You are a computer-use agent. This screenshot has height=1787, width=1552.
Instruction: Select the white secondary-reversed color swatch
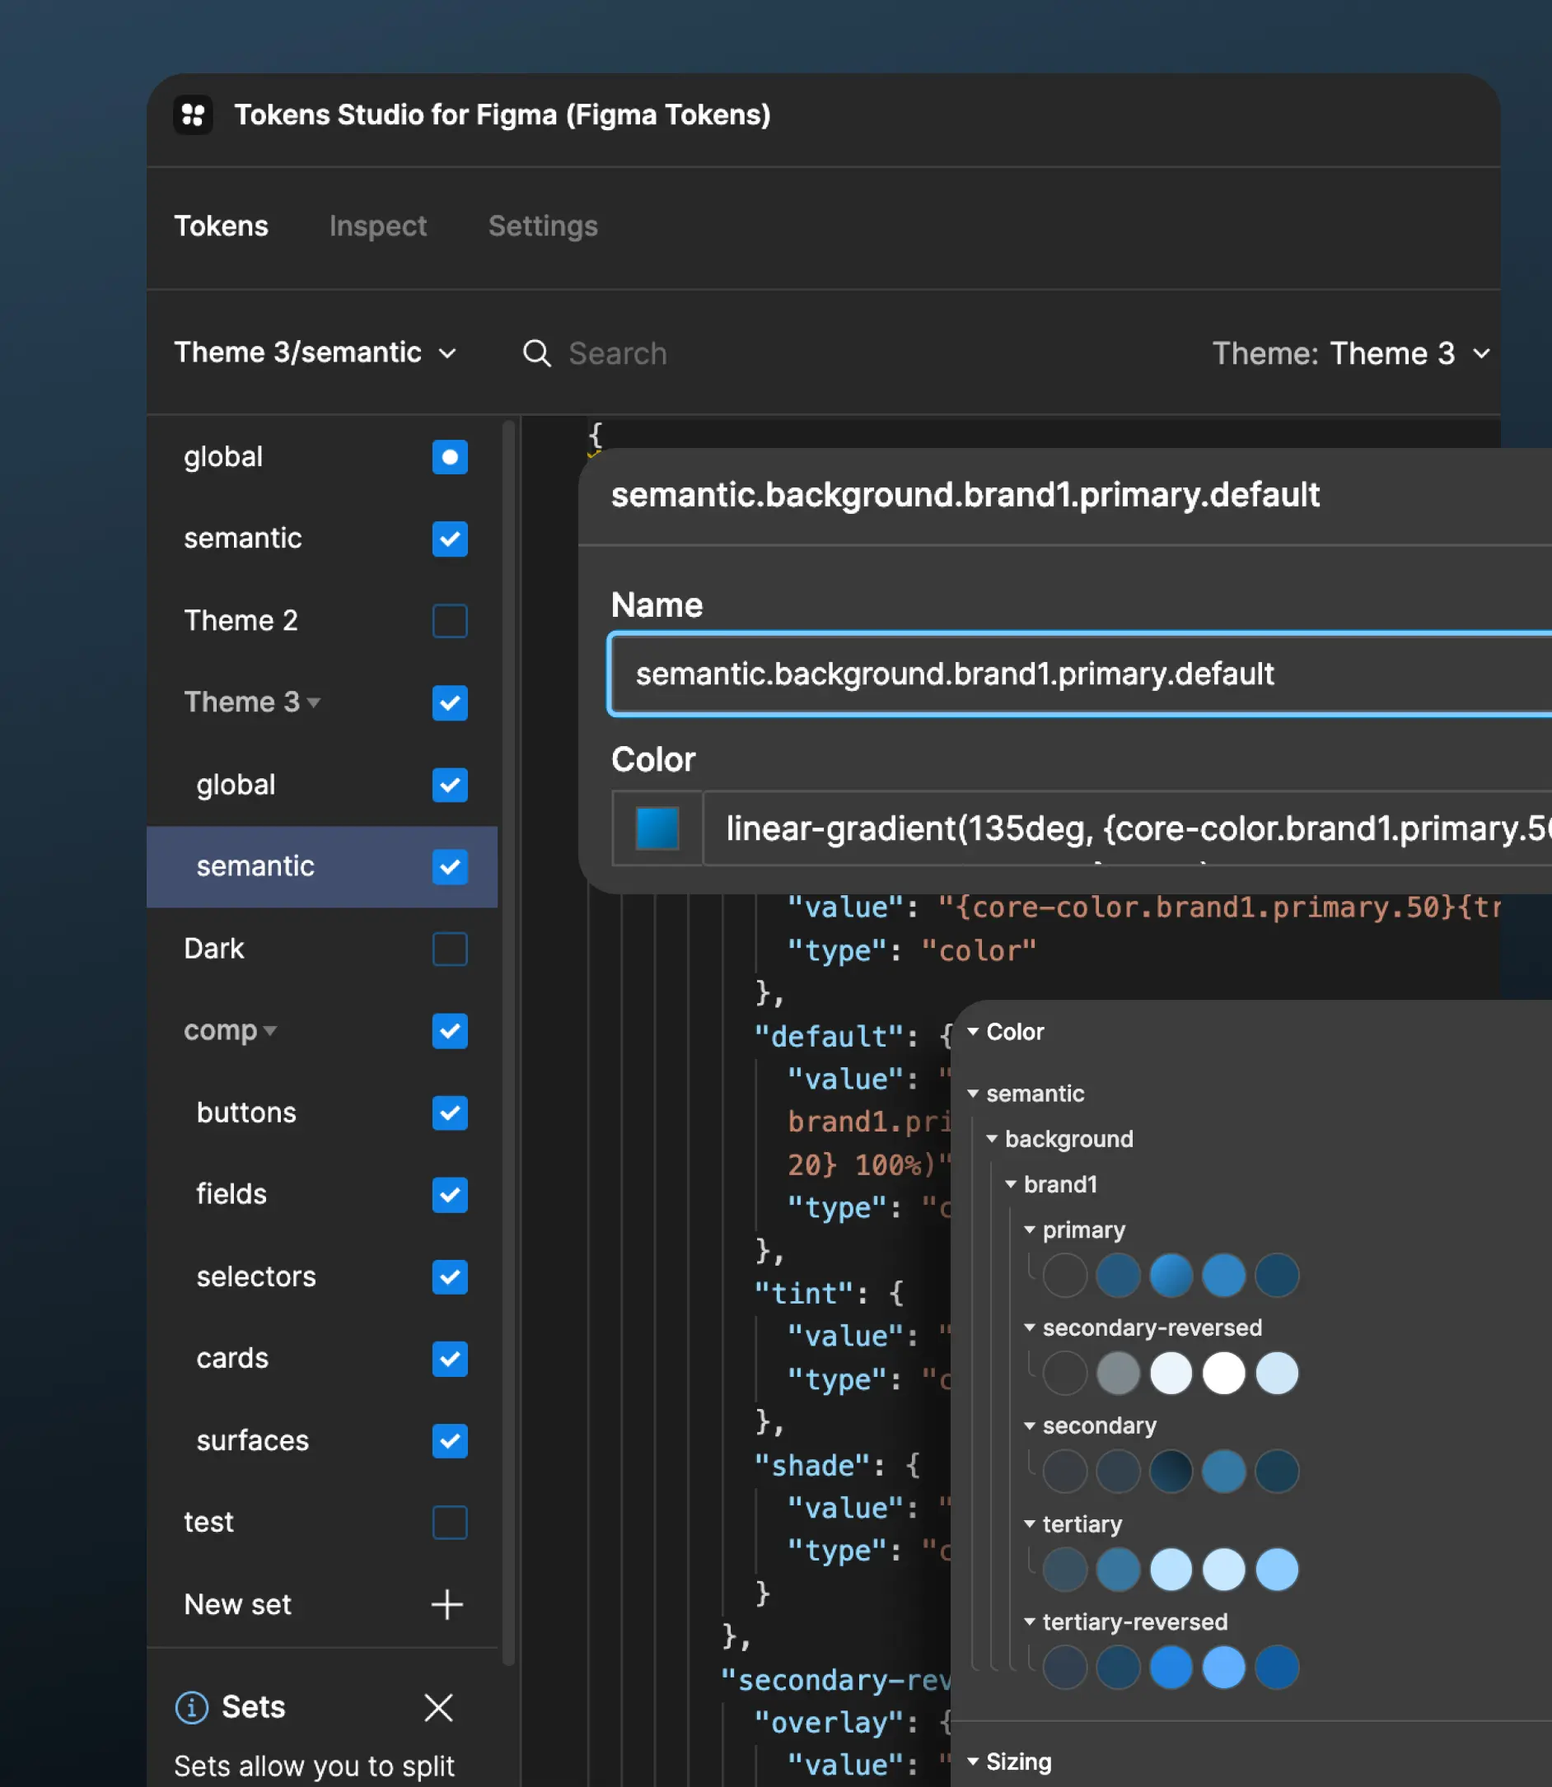pos(1224,1373)
